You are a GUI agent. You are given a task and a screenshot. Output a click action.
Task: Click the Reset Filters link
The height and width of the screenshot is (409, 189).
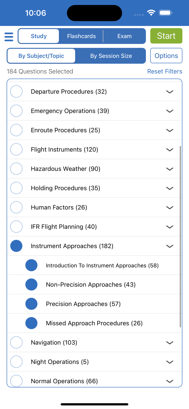coord(165,71)
